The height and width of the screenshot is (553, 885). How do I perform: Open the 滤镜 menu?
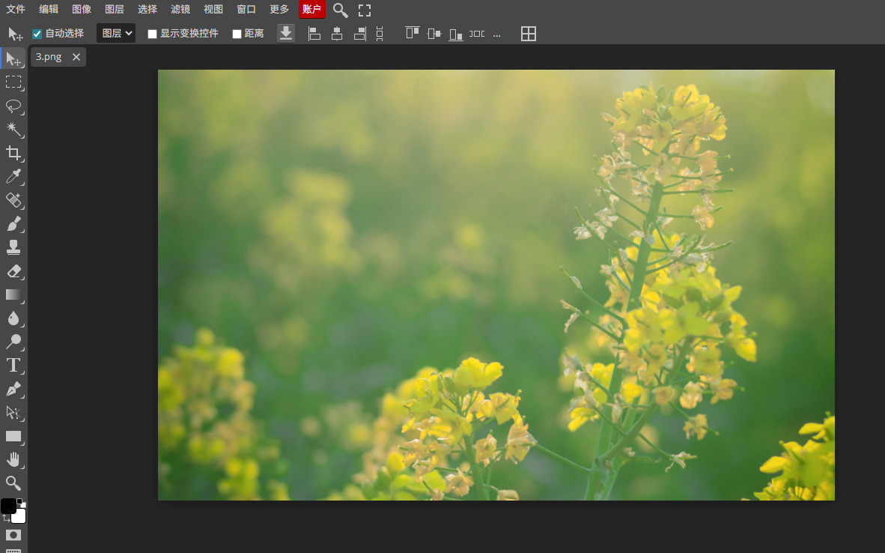pos(180,10)
